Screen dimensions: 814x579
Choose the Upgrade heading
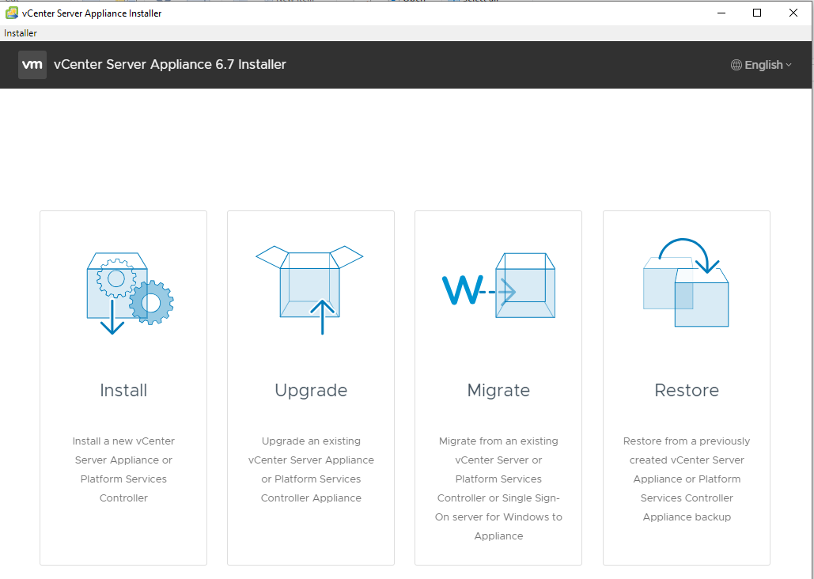tap(311, 390)
